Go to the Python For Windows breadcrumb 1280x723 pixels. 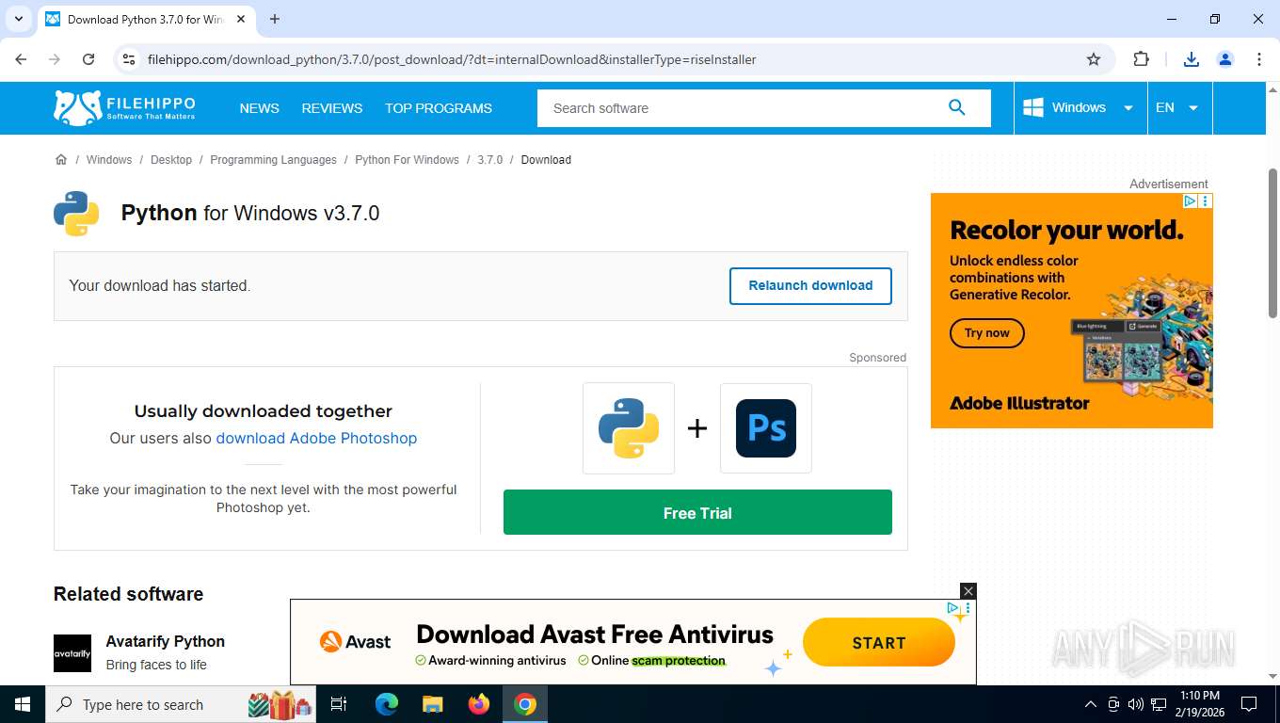(x=407, y=160)
